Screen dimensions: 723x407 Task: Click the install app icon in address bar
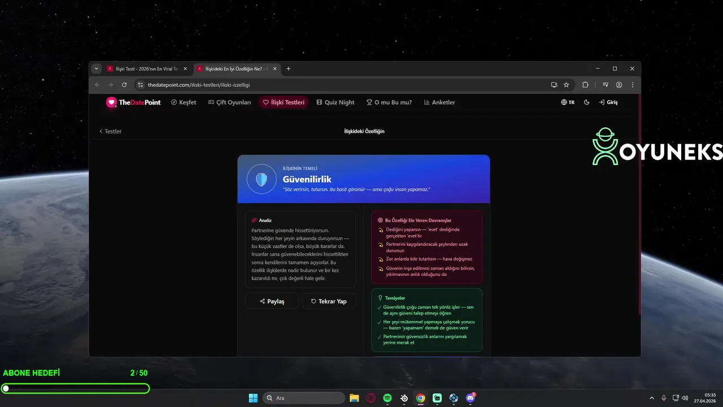554,85
